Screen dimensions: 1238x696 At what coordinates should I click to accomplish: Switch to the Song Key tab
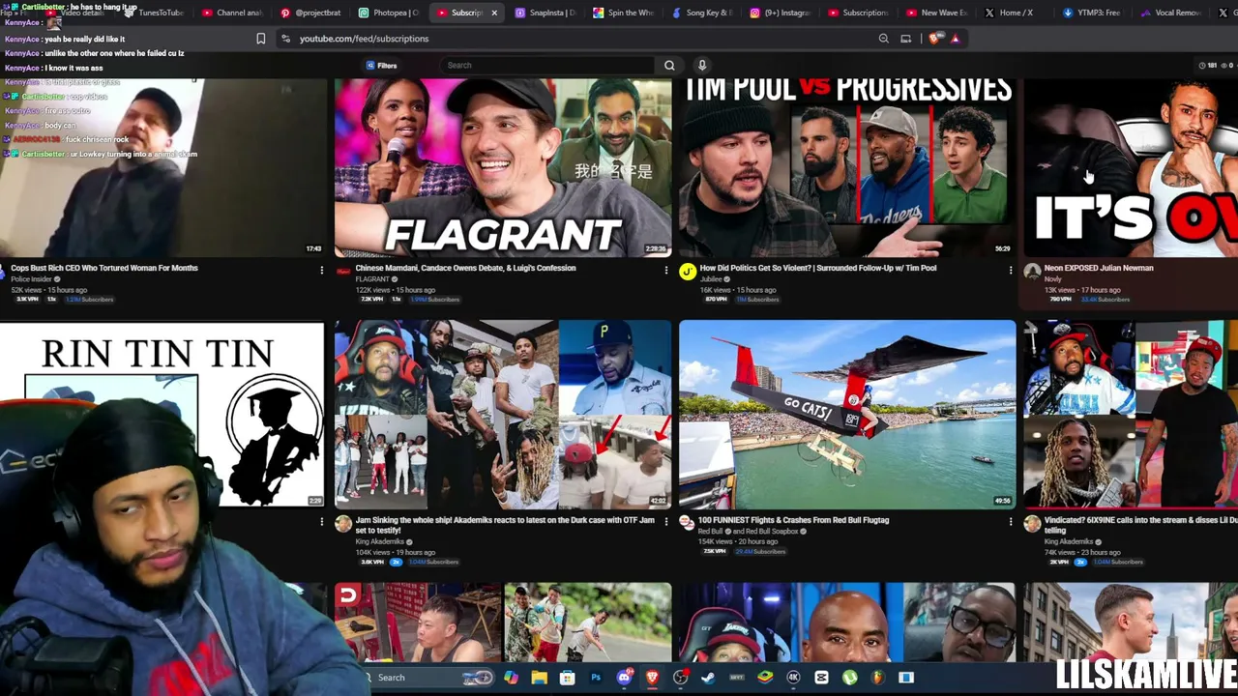tap(702, 13)
